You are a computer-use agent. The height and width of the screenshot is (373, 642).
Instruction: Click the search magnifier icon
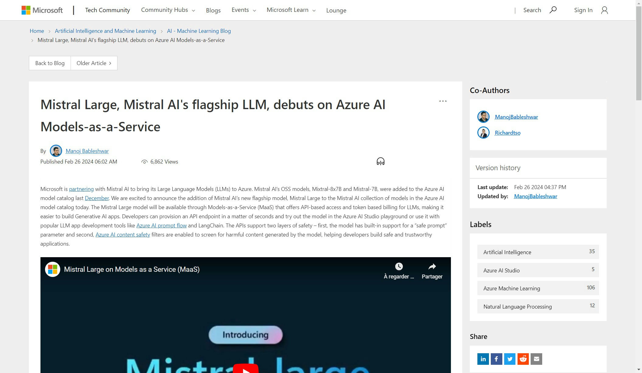coord(553,10)
